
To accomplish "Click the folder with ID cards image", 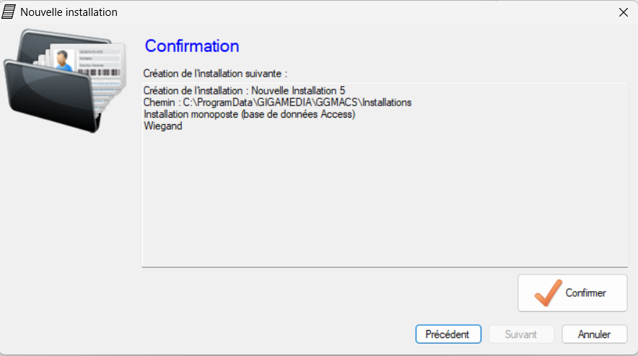I will [65, 81].
